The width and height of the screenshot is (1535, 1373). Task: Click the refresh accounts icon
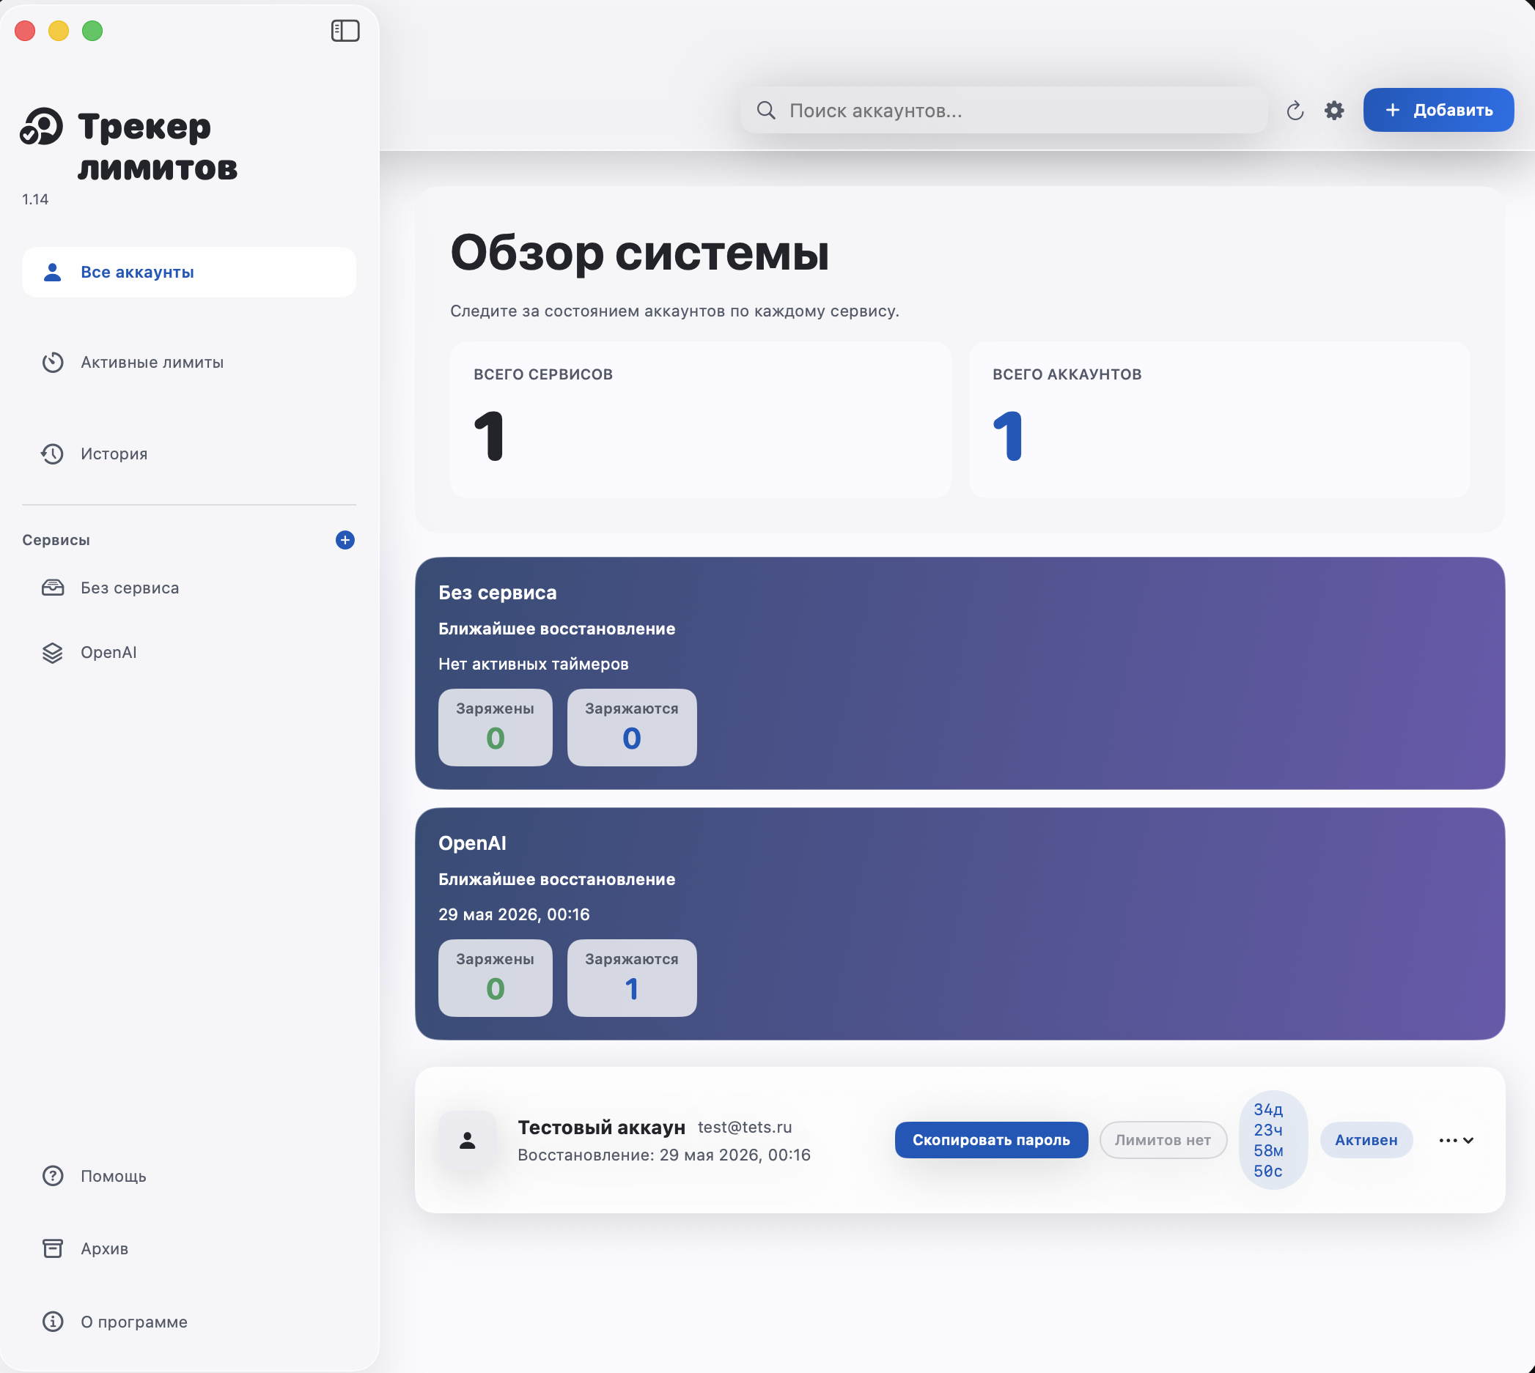(x=1295, y=111)
